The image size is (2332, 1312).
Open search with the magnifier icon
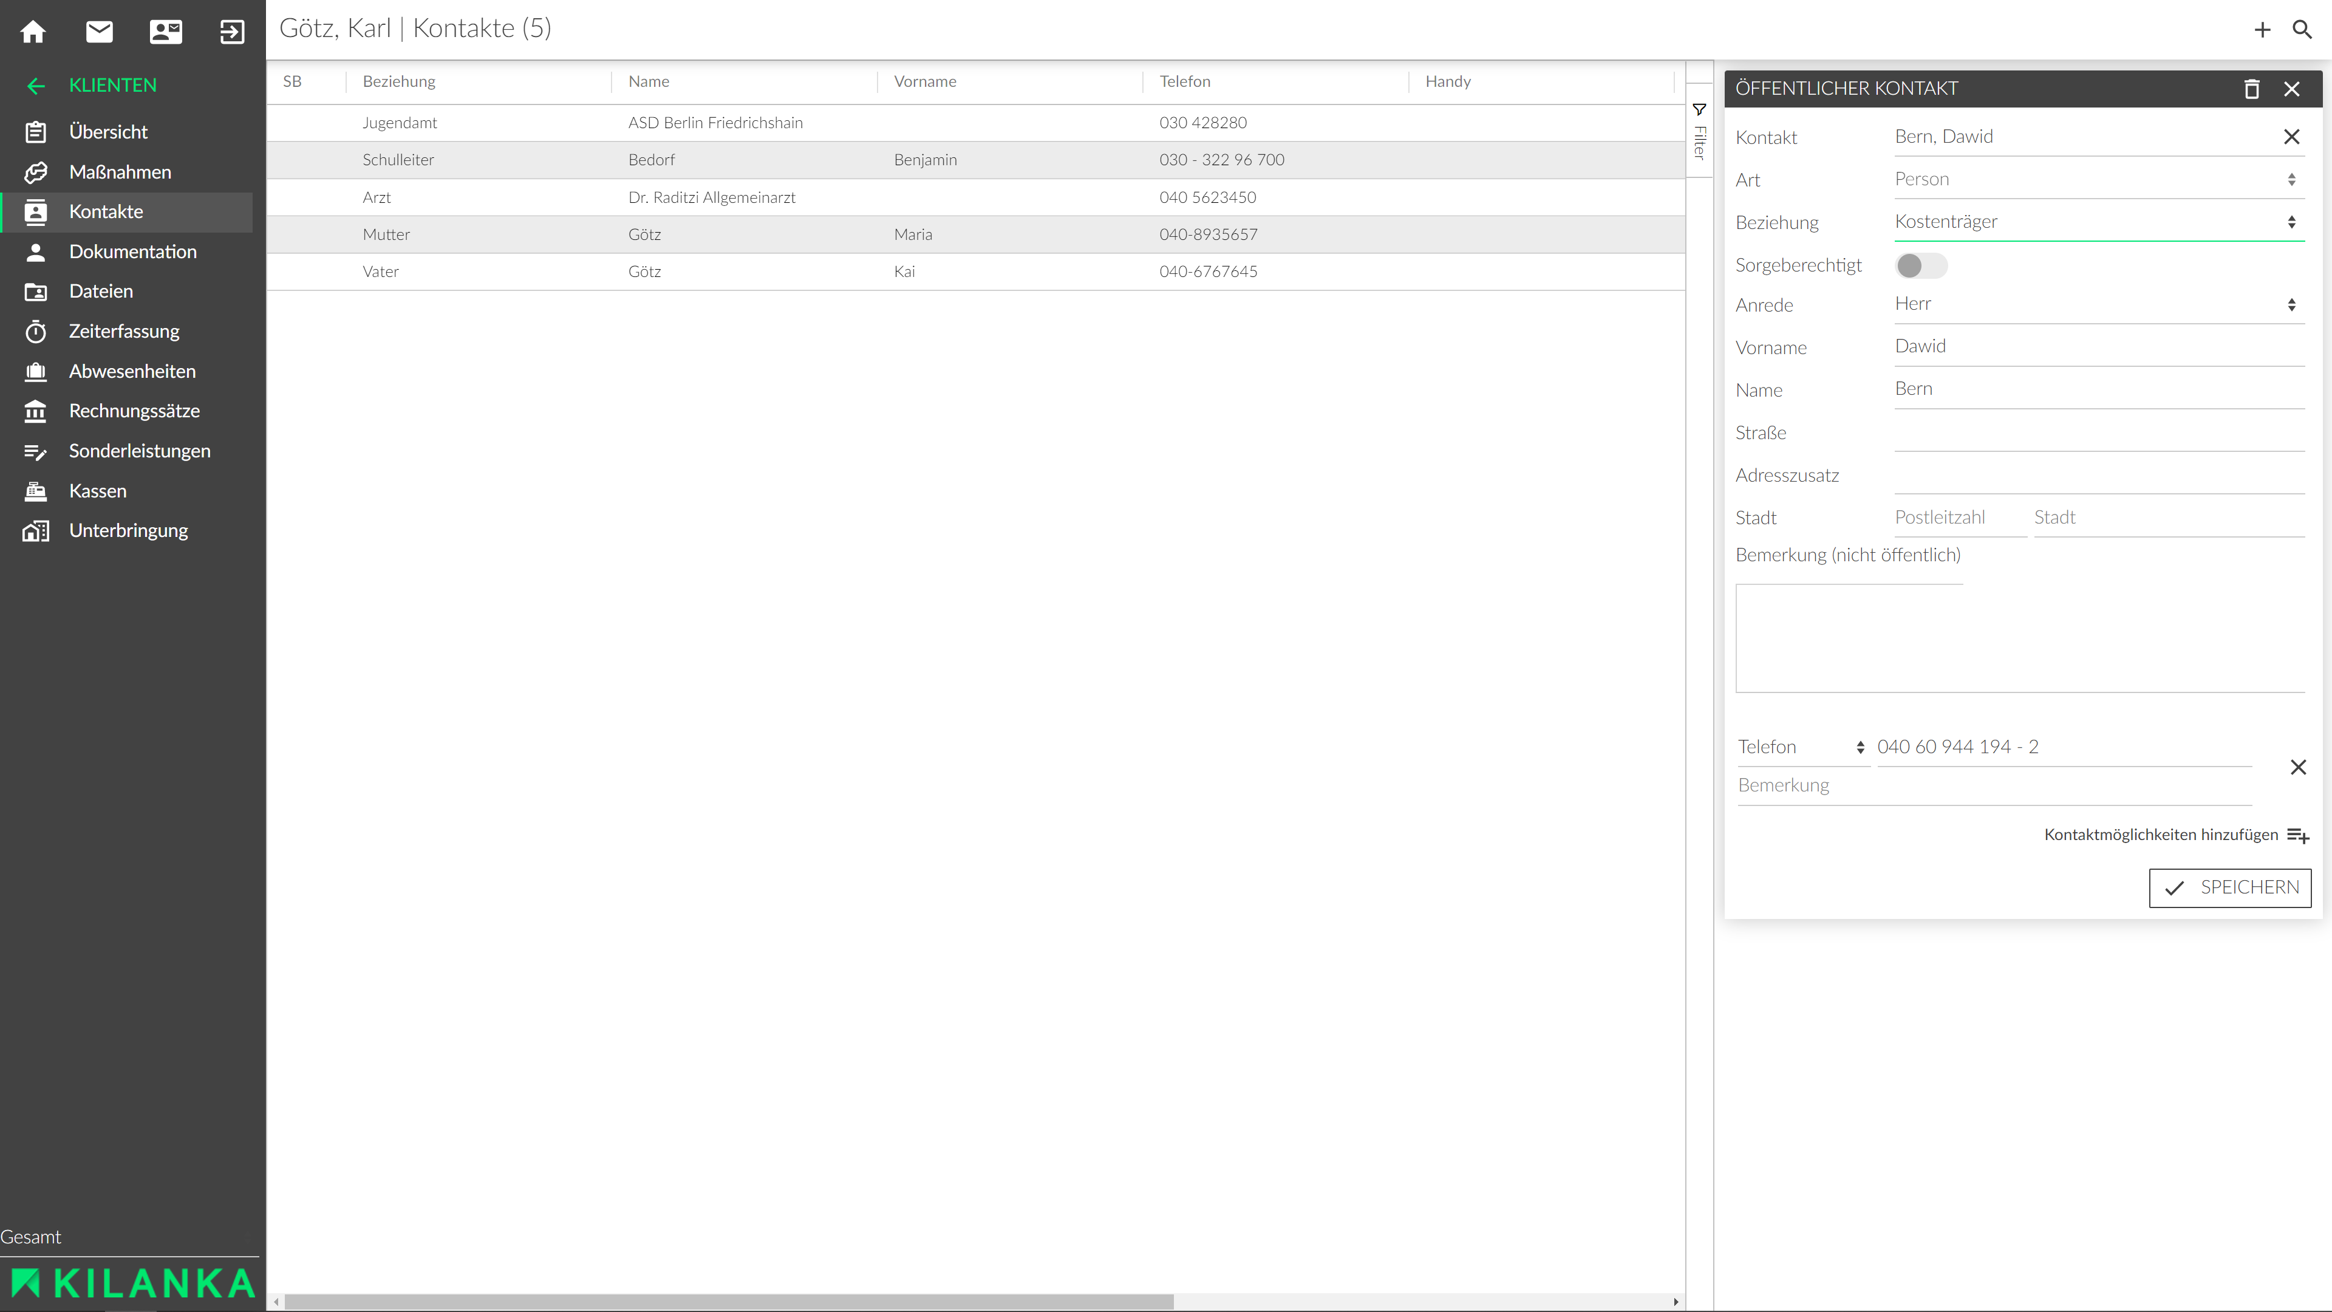[x=2302, y=30]
